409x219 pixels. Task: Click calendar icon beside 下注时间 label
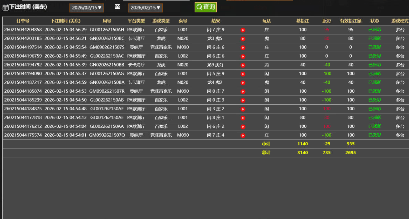click(x=6, y=8)
